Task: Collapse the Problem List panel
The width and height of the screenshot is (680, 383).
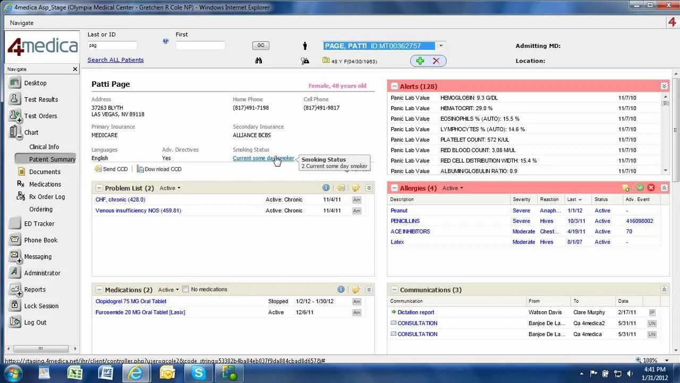Action: click(99, 187)
